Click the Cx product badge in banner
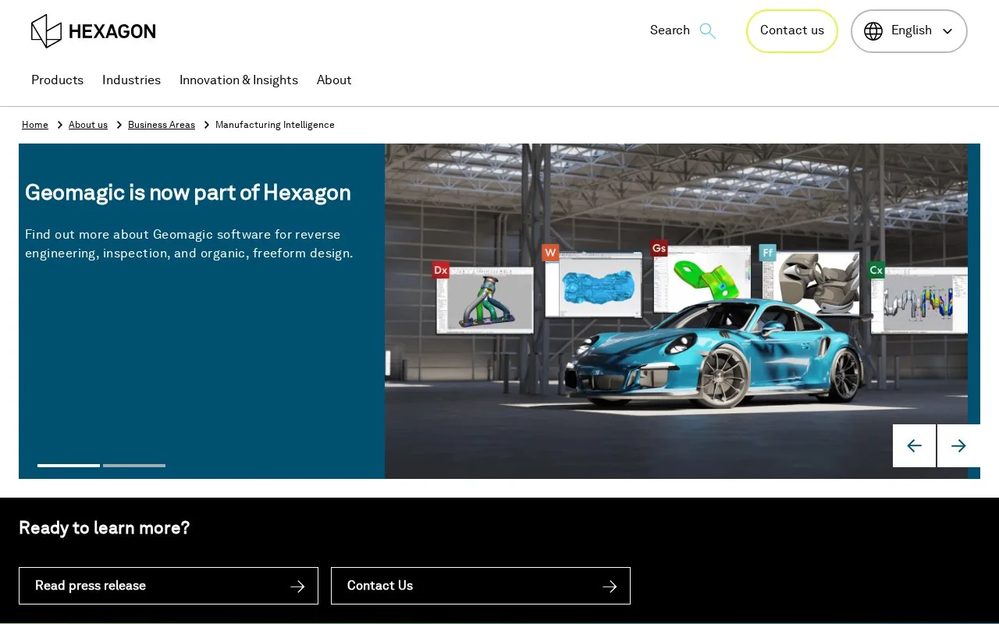This screenshot has height=624, width=999. tap(876, 270)
